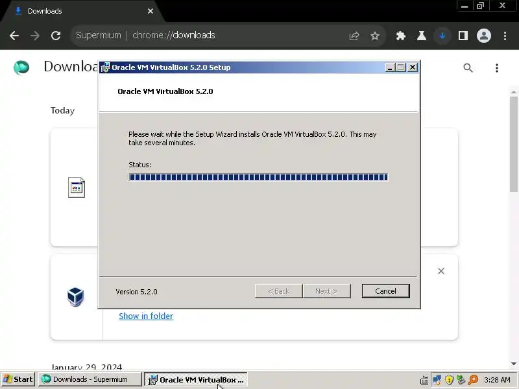Click the 3:28 AM system clock
Screen dimensions: 519x389
[x=497, y=380]
